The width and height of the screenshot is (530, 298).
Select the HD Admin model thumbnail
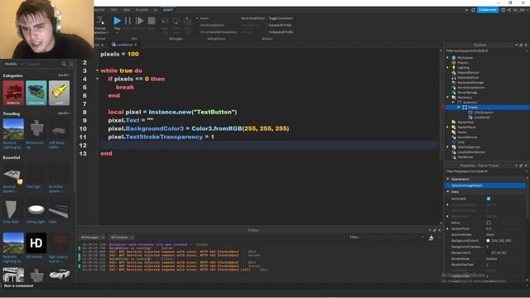(x=36, y=243)
